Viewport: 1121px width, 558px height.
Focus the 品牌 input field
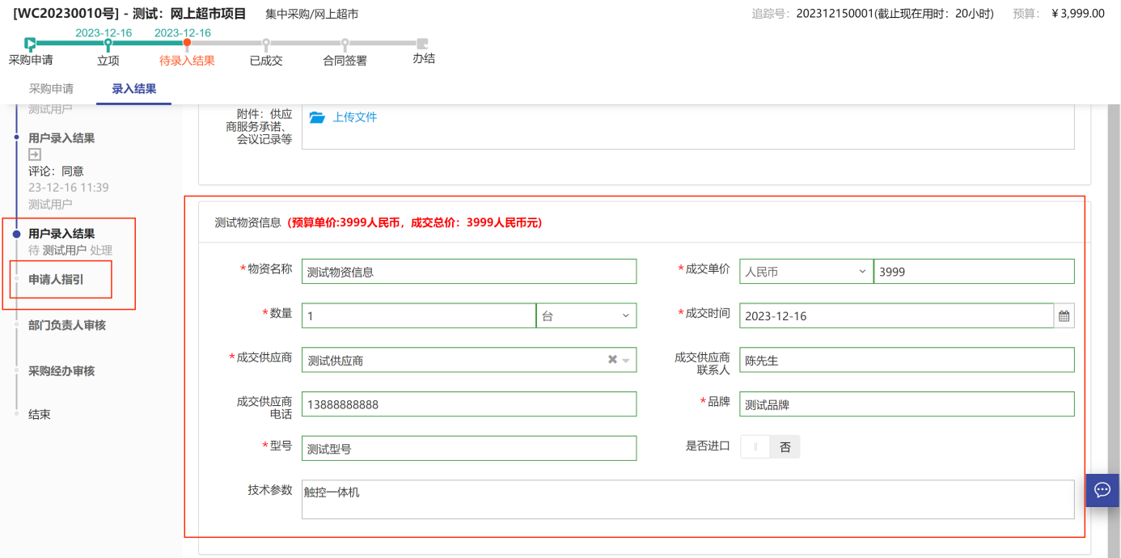(906, 404)
